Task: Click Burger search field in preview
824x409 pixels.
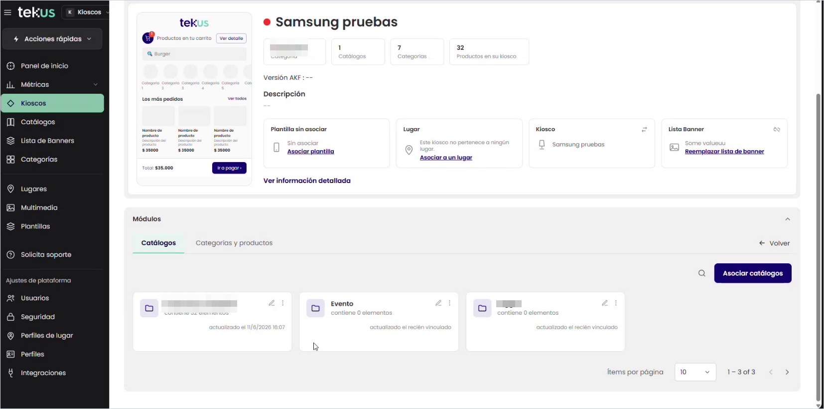Action: (194, 54)
